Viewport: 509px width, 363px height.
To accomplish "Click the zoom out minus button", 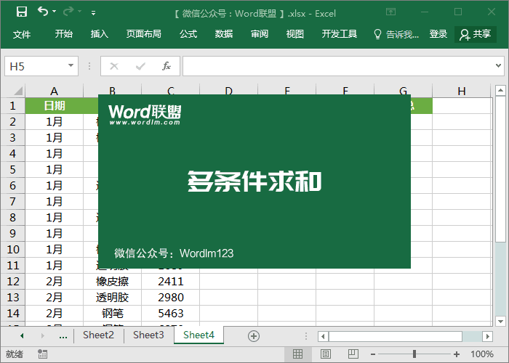I will [373, 354].
